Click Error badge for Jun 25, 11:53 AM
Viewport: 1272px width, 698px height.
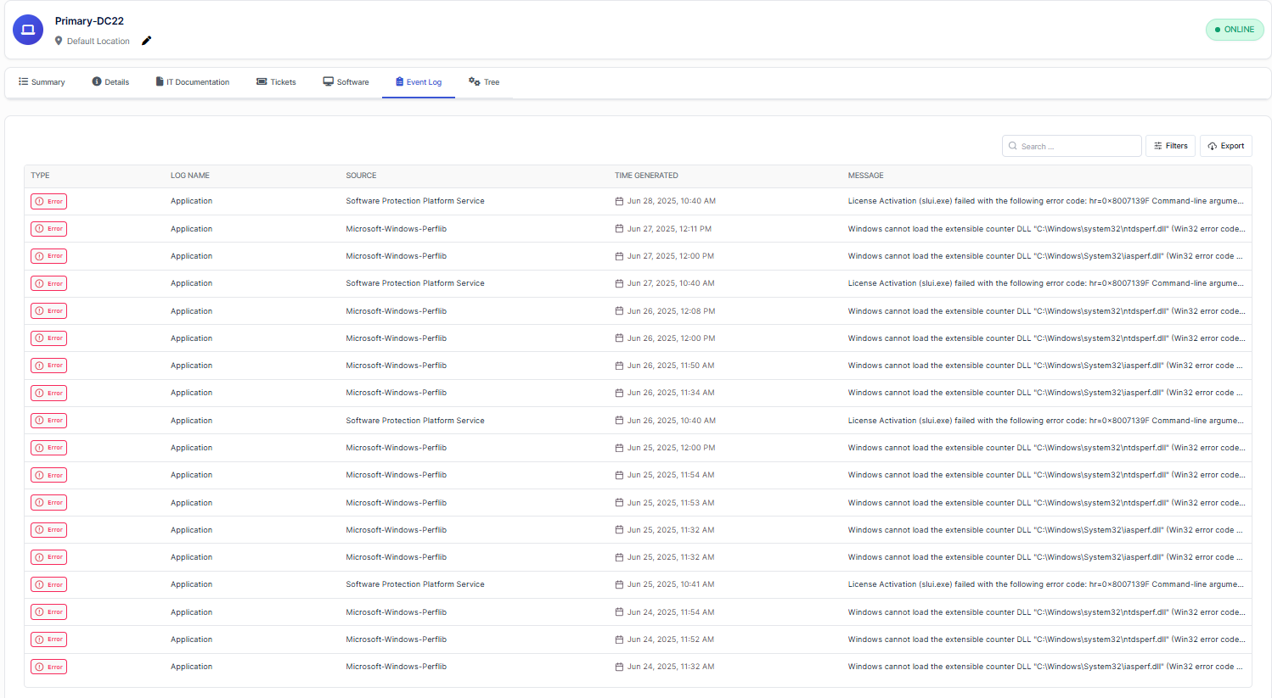[48, 503]
